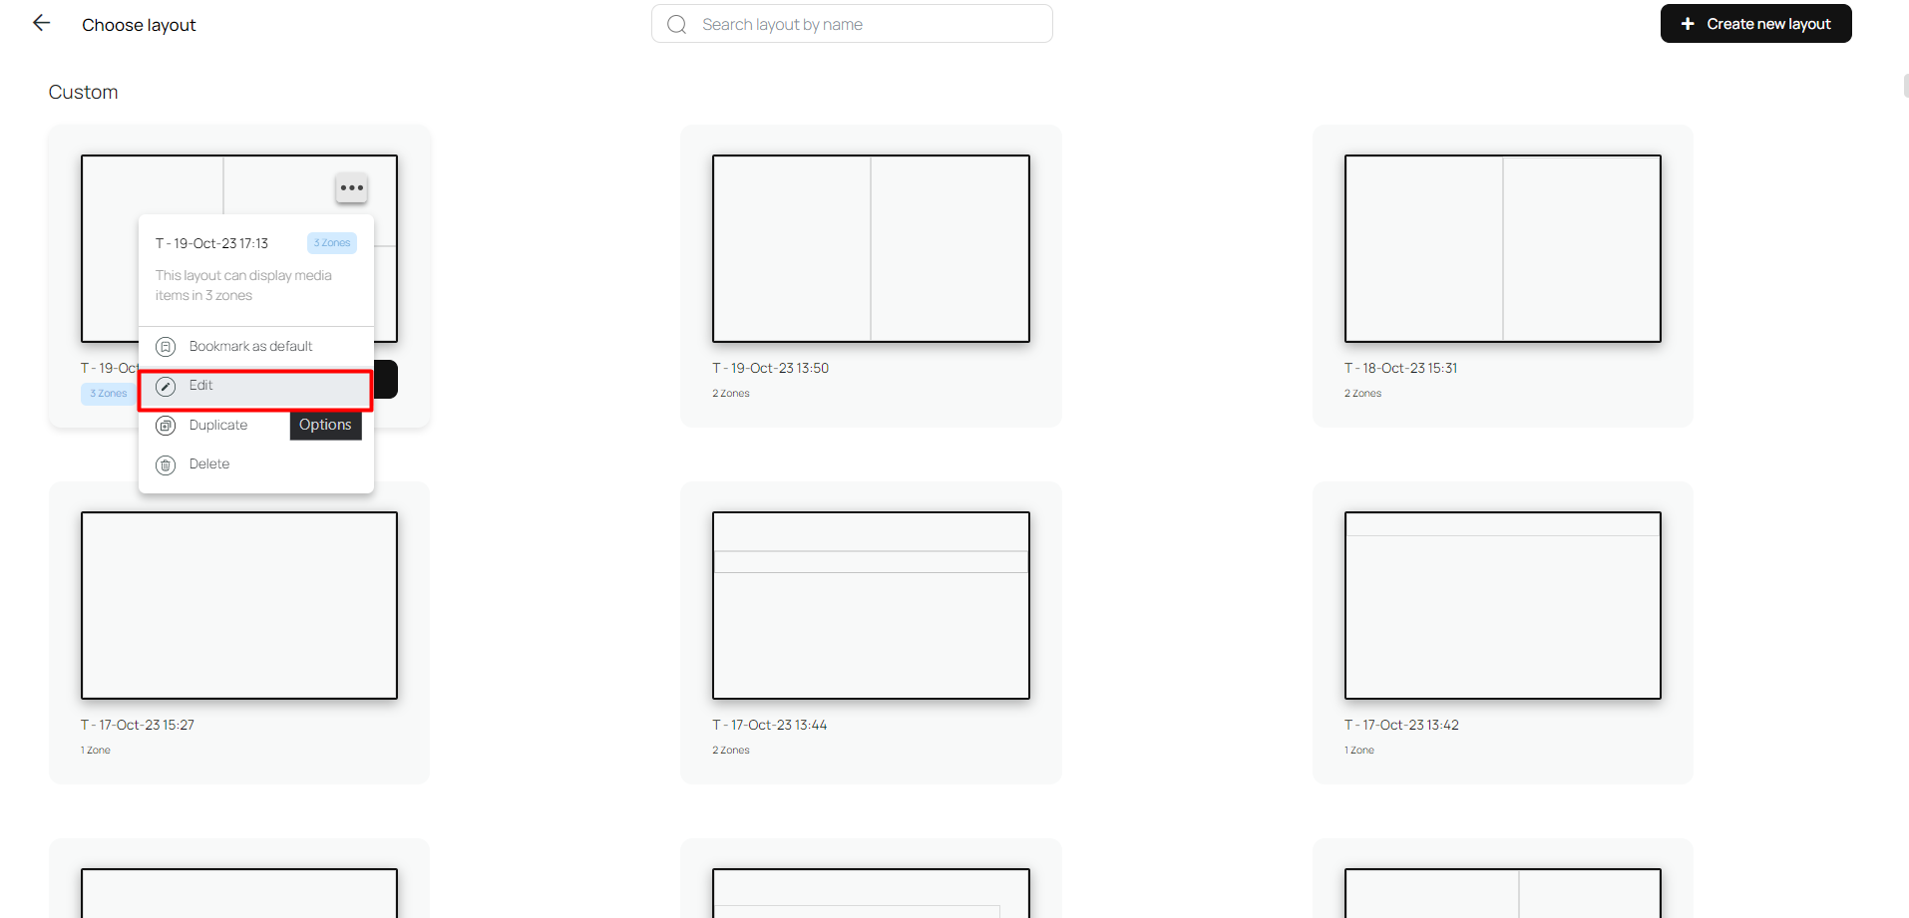
Task: Select the T - 18-Oct-23 15:31 layout thumbnail
Action: pyautogui.click(x=1503, y=248)
